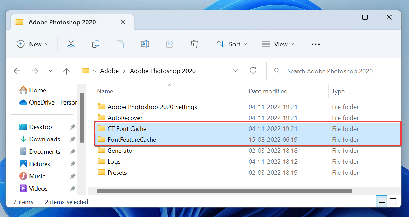Open the See more menu
The image size is (409, 217).
coord(315,44)
